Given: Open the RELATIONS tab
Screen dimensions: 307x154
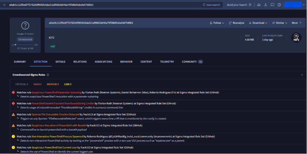Looking at the screenshot, I should [80, 62].
